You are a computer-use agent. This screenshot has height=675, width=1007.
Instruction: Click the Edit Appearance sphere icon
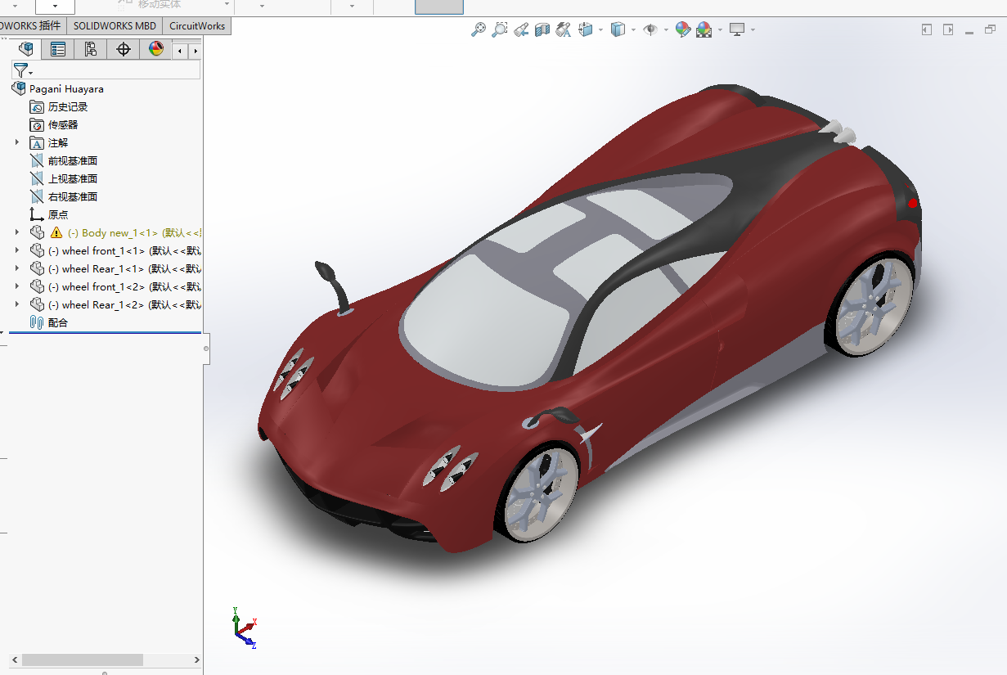point(682,29)
